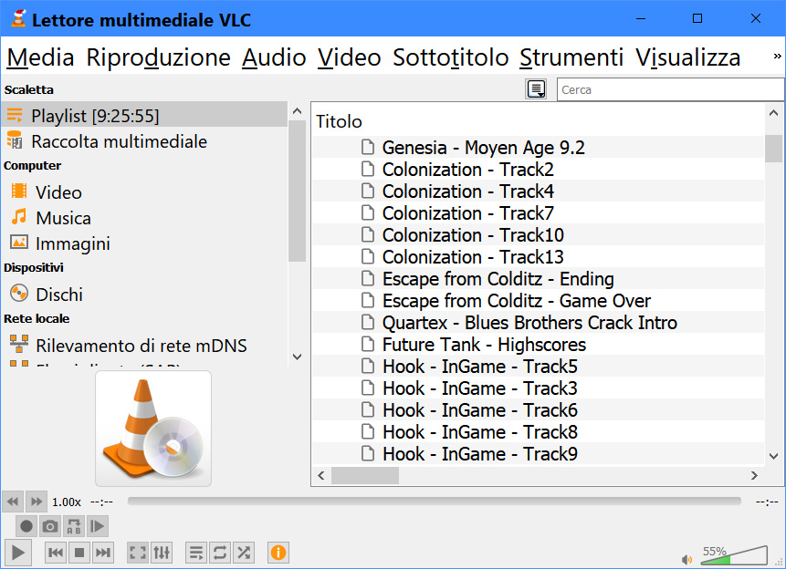The width and height of the screenshot is (786, 569).
Task: Toggle the playlist view button
Action: [x=196, y=553]
